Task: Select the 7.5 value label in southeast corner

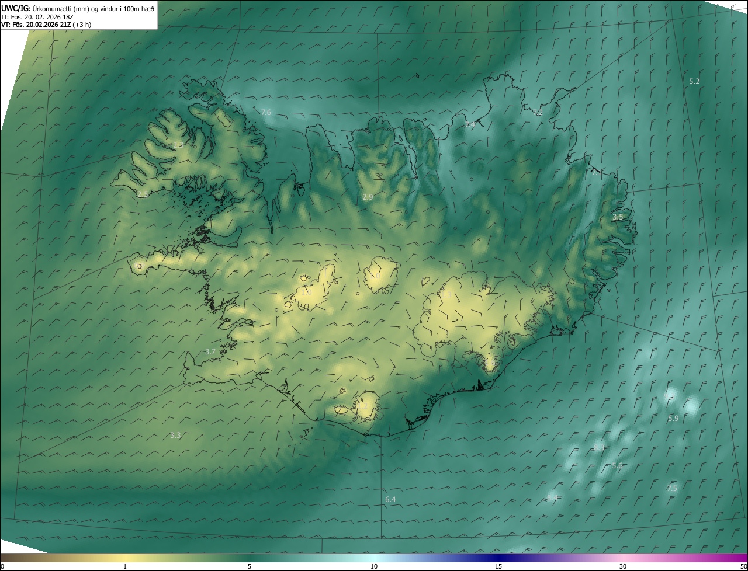Action: (672, 488)
